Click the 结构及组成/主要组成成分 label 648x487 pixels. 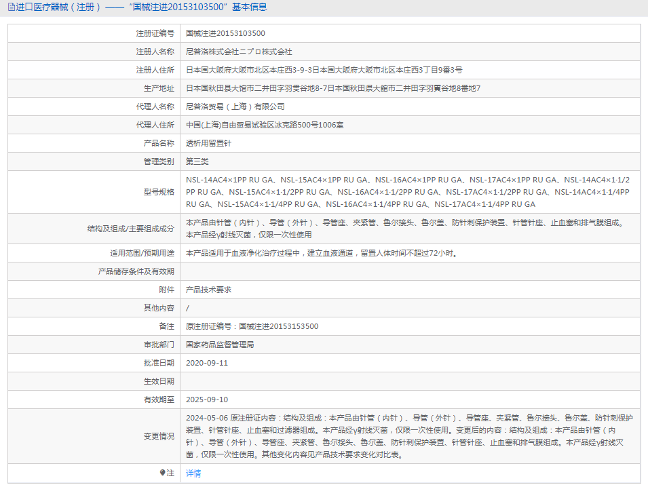pos(130,229)
